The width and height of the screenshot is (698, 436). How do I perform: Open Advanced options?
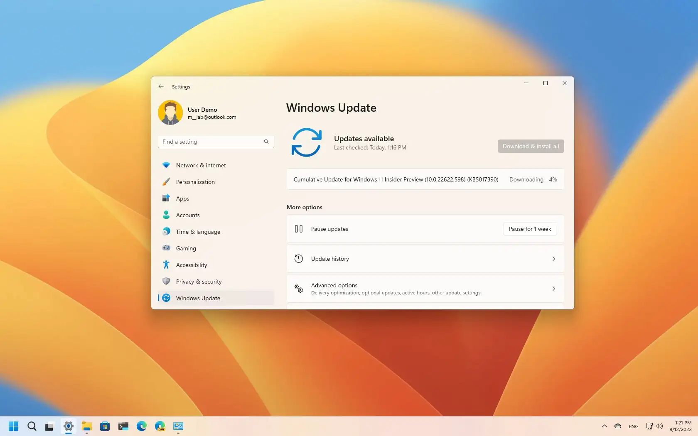[x=425, y=289]
